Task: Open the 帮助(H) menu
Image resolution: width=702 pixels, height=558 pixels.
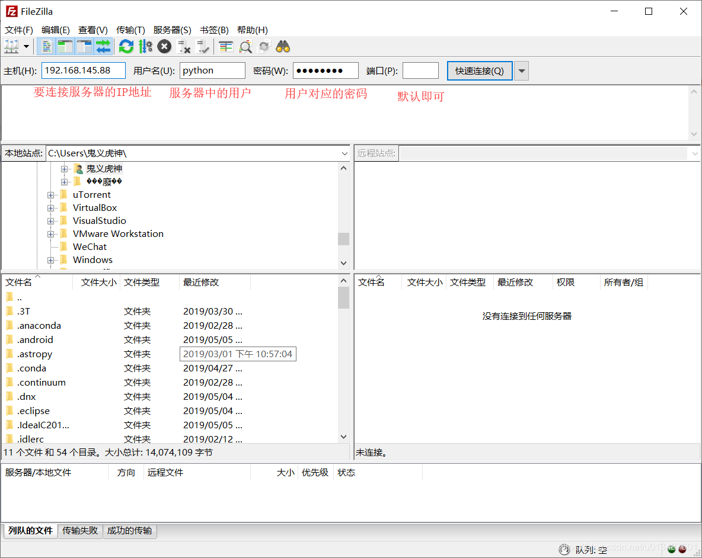Action: [x=253, y=30]
